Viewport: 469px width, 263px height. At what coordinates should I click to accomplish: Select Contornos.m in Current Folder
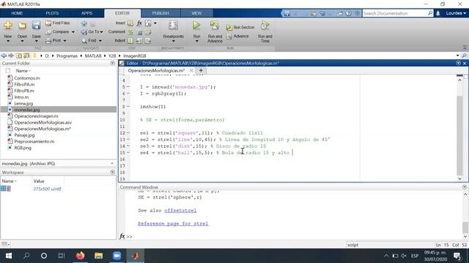coord(27,78)
